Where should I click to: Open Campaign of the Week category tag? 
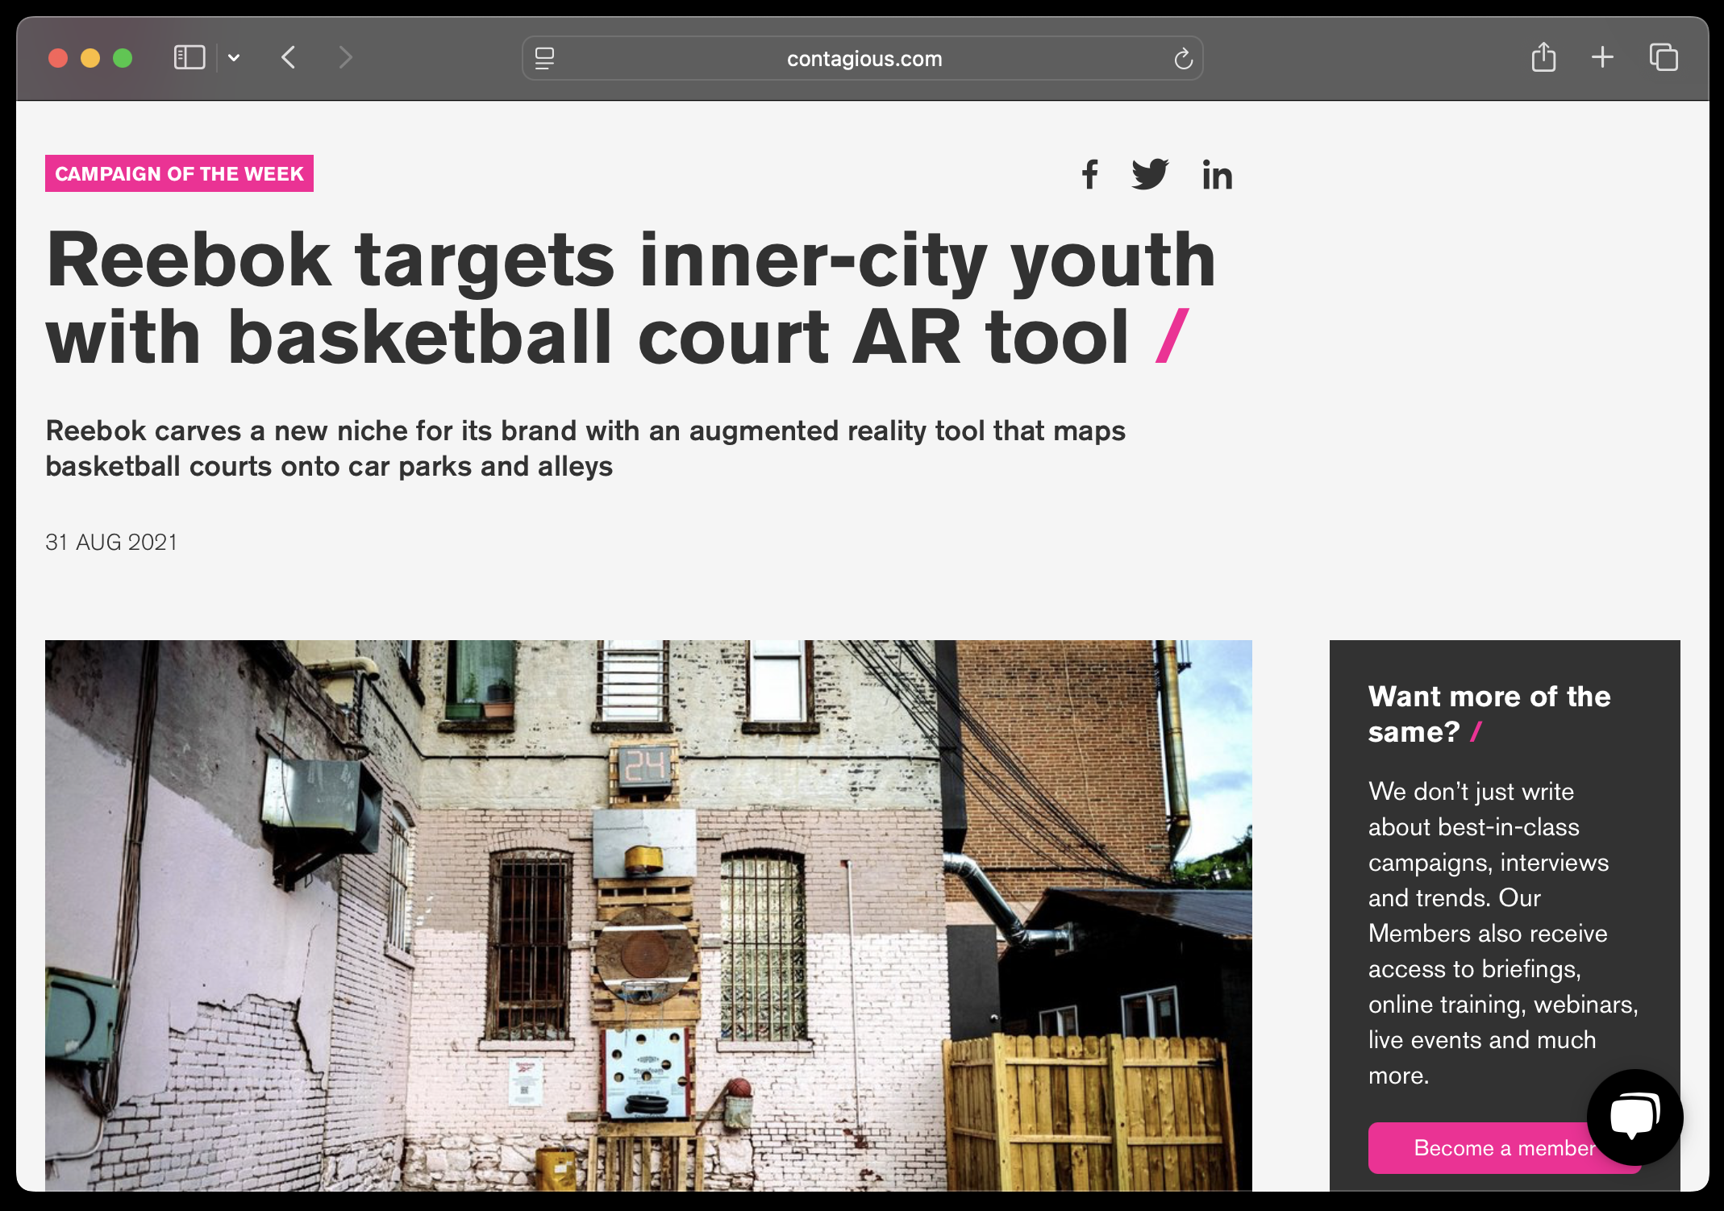[179, 173]
